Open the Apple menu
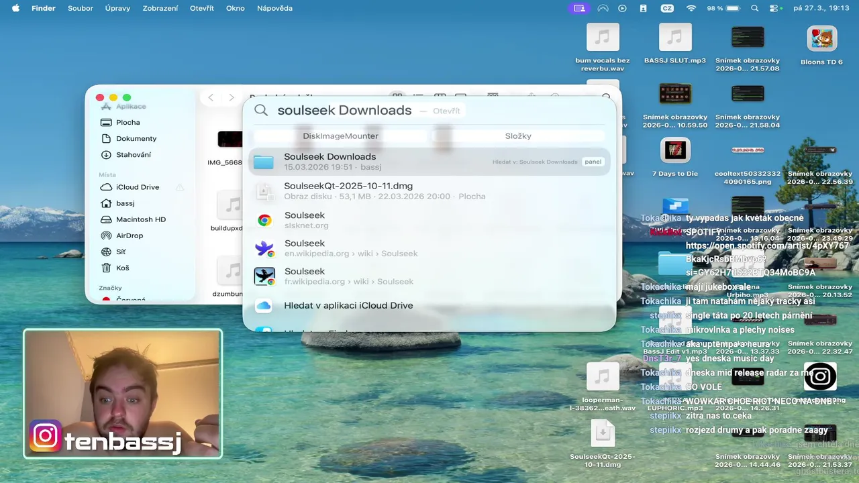This screenshot has height=483, width=859. (15, 8)
